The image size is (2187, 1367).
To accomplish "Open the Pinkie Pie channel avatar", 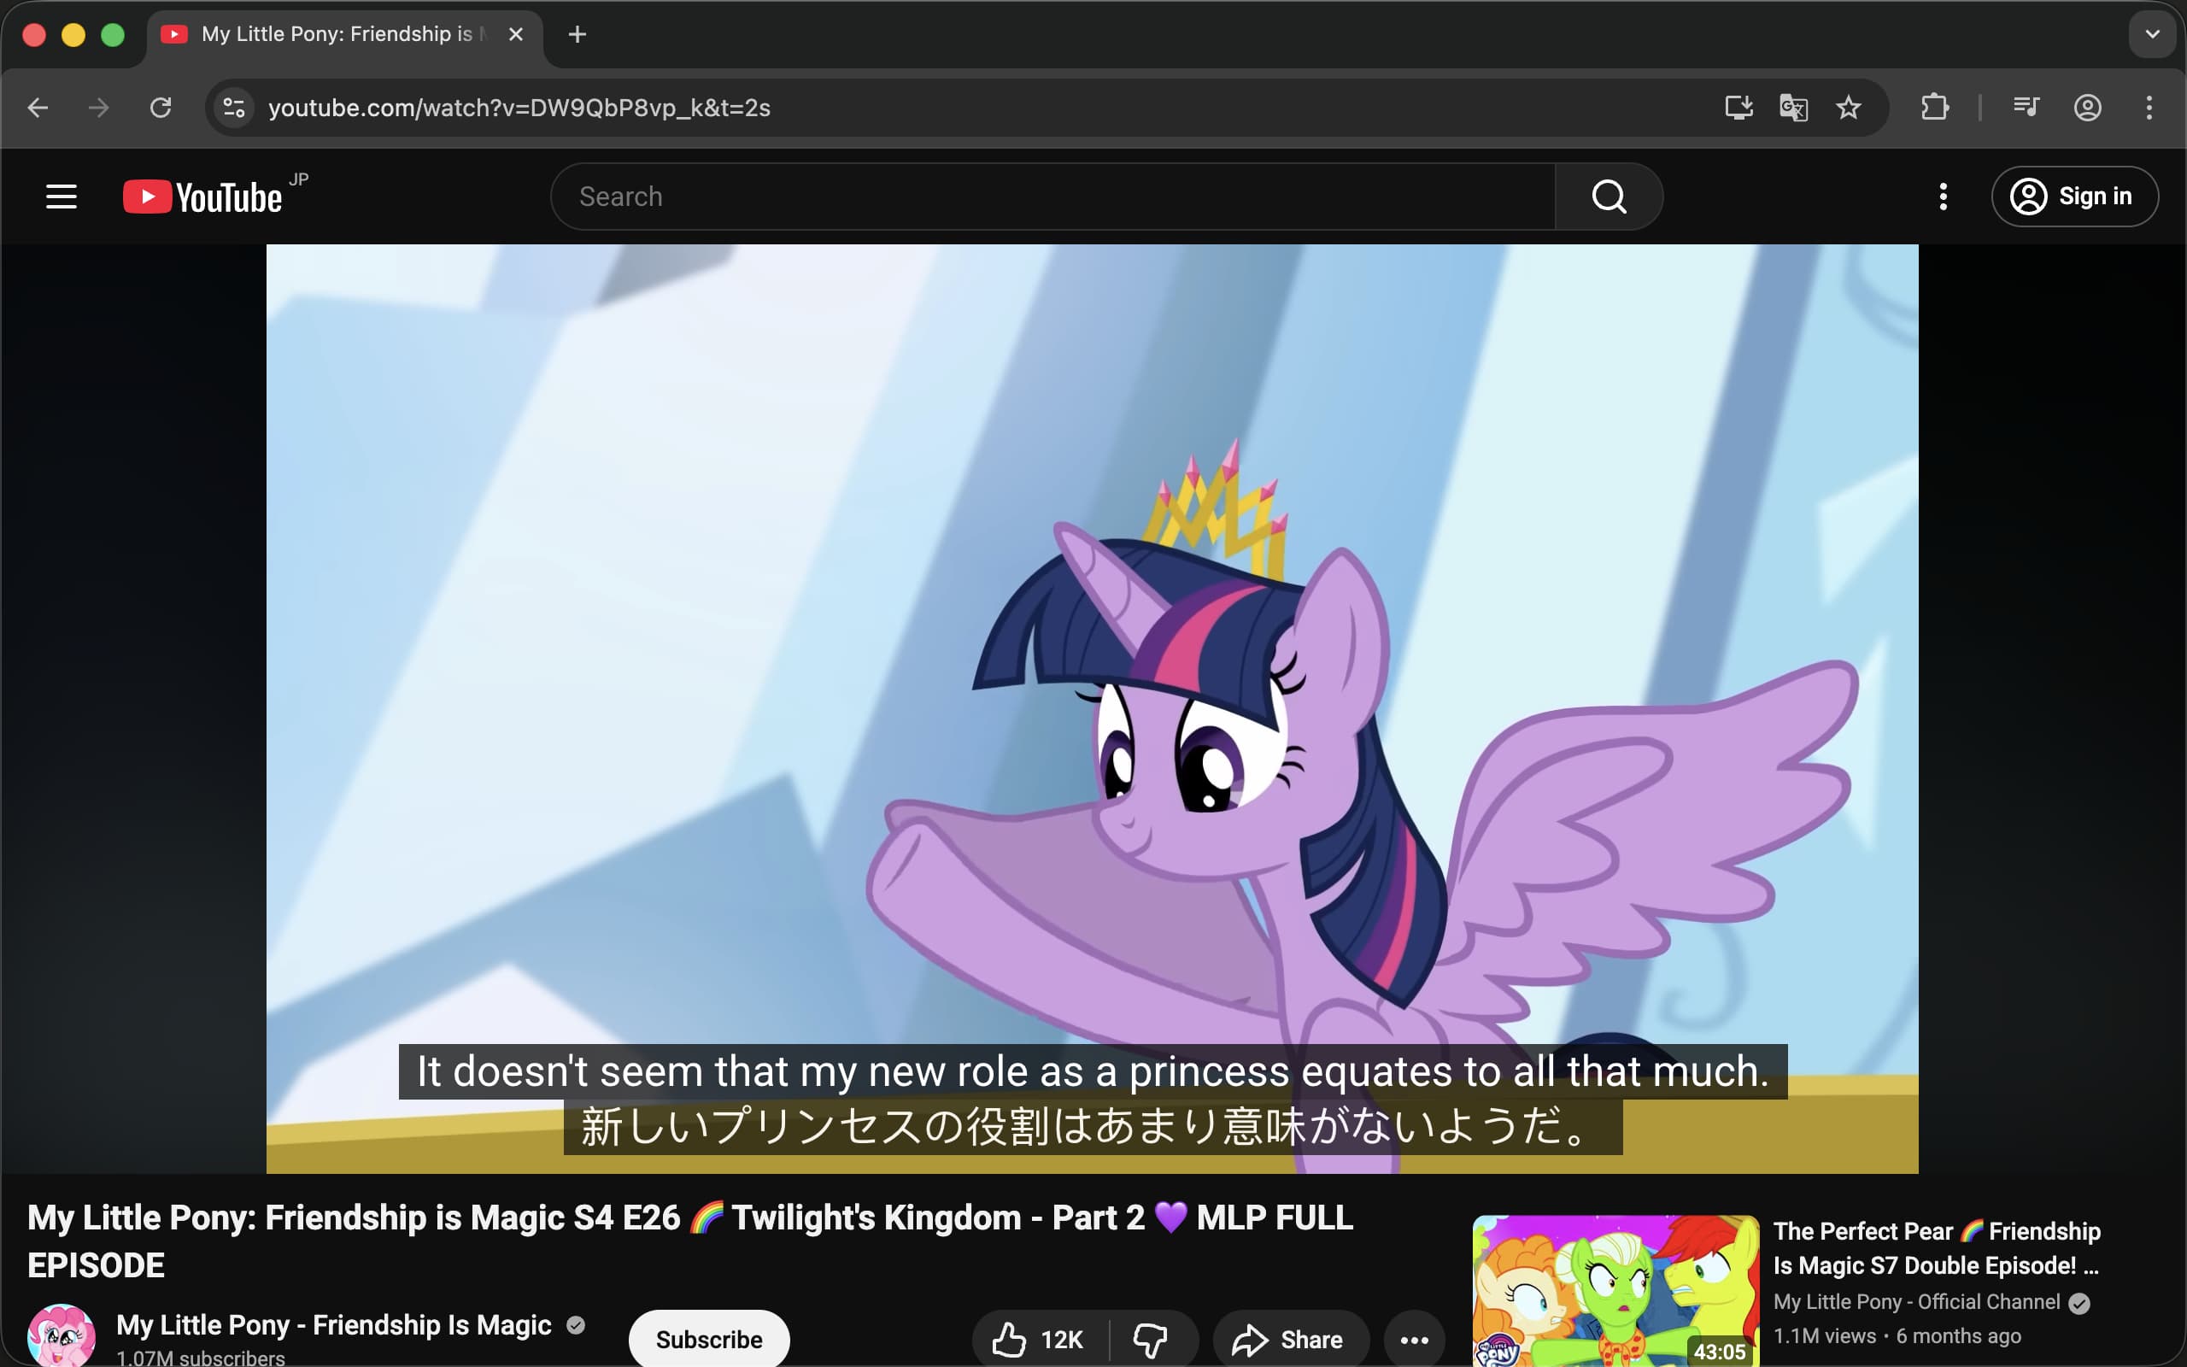I will coord(62,1335).
